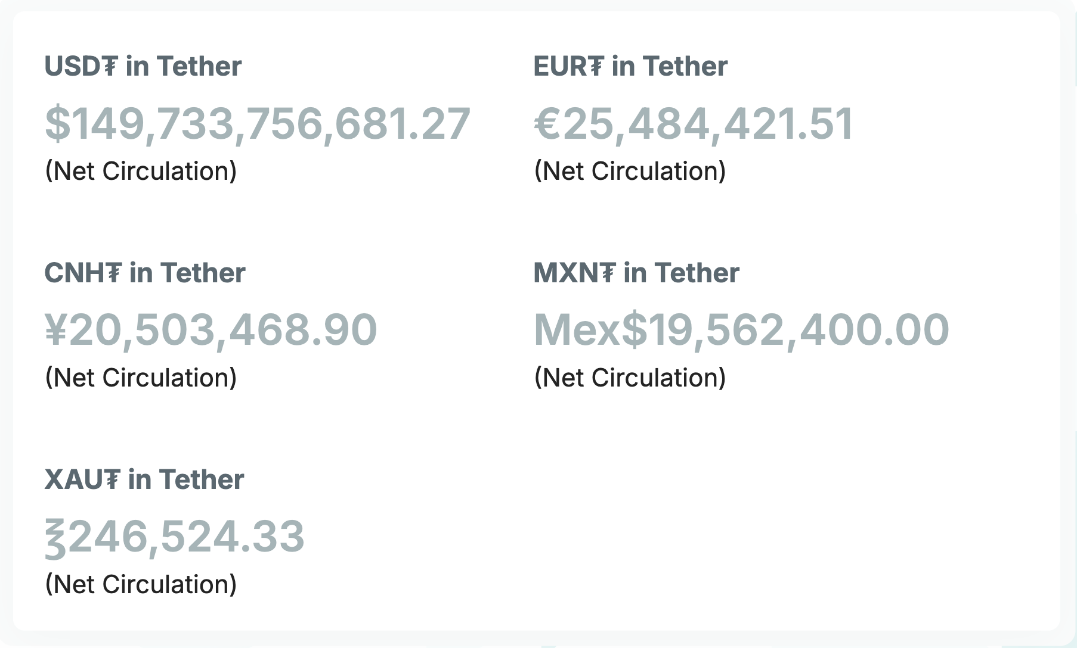Click the EUR₮ in Tether heading
Viewport: 1077px width, 648px height.
630,66
